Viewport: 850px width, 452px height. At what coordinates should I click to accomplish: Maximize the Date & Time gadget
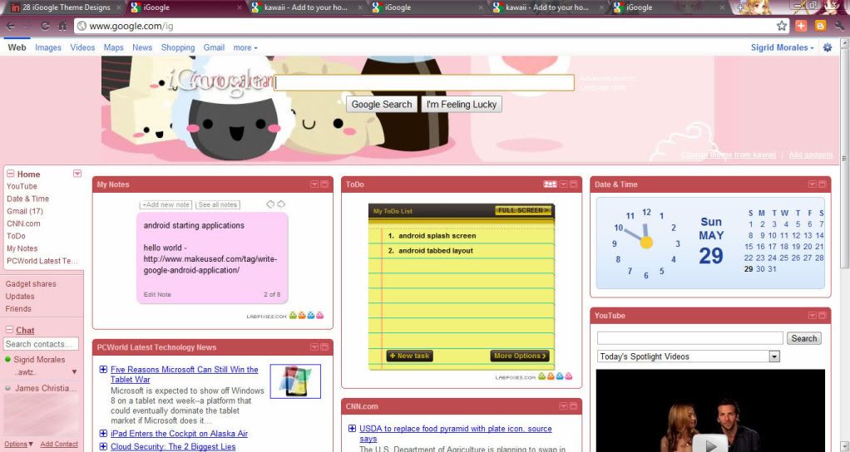(823, 184)
